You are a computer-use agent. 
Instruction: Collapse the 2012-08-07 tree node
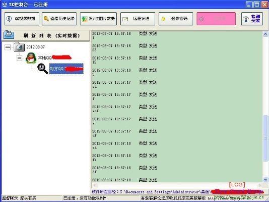8,47
